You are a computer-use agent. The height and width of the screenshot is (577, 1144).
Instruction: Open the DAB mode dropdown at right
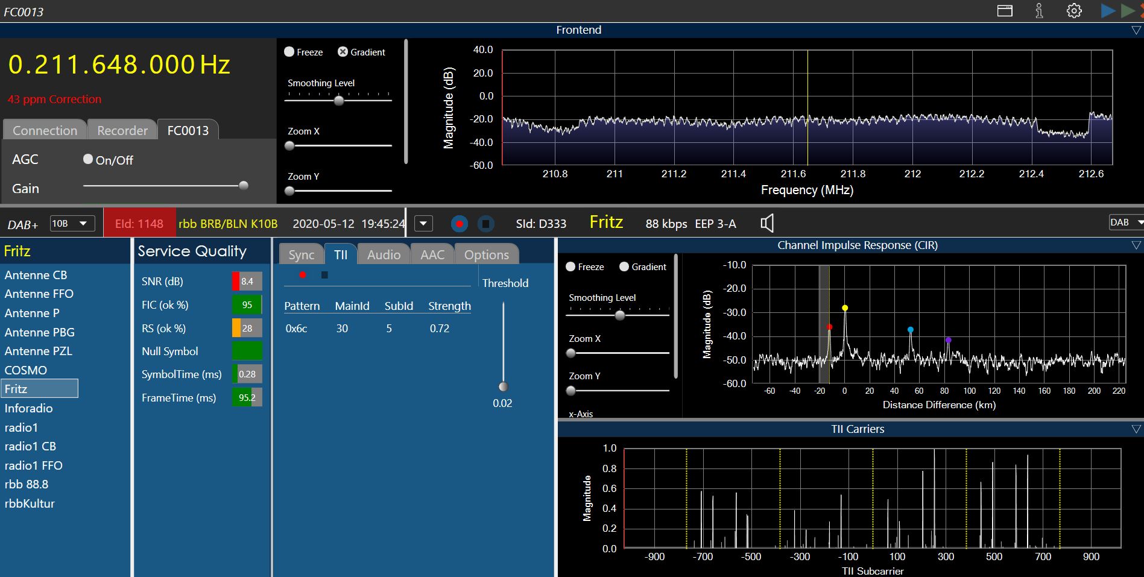1126,222
